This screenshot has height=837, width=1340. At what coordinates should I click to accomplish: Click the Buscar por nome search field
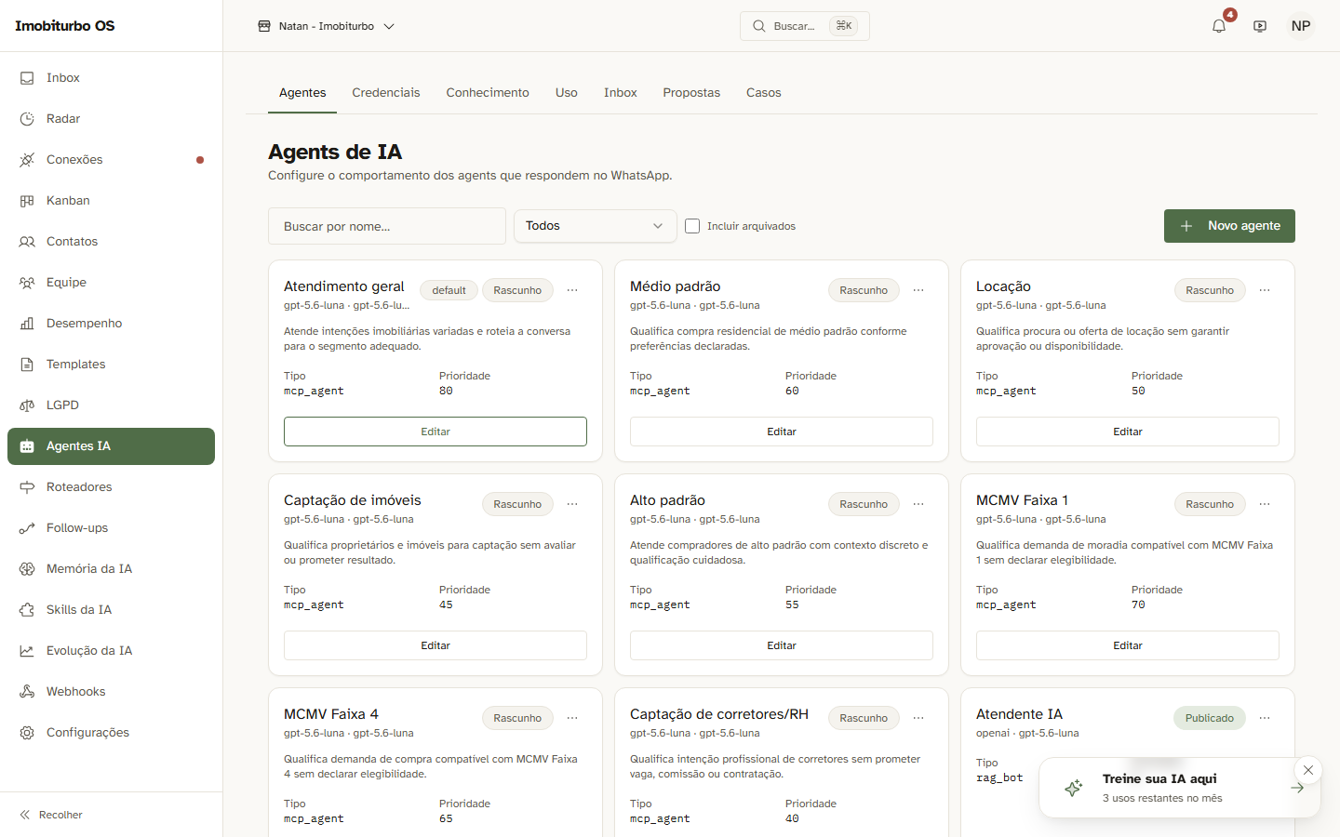click(387, 226)
